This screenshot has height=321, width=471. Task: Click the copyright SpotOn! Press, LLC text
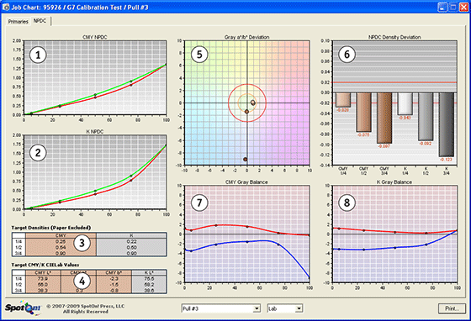[85, 307]
